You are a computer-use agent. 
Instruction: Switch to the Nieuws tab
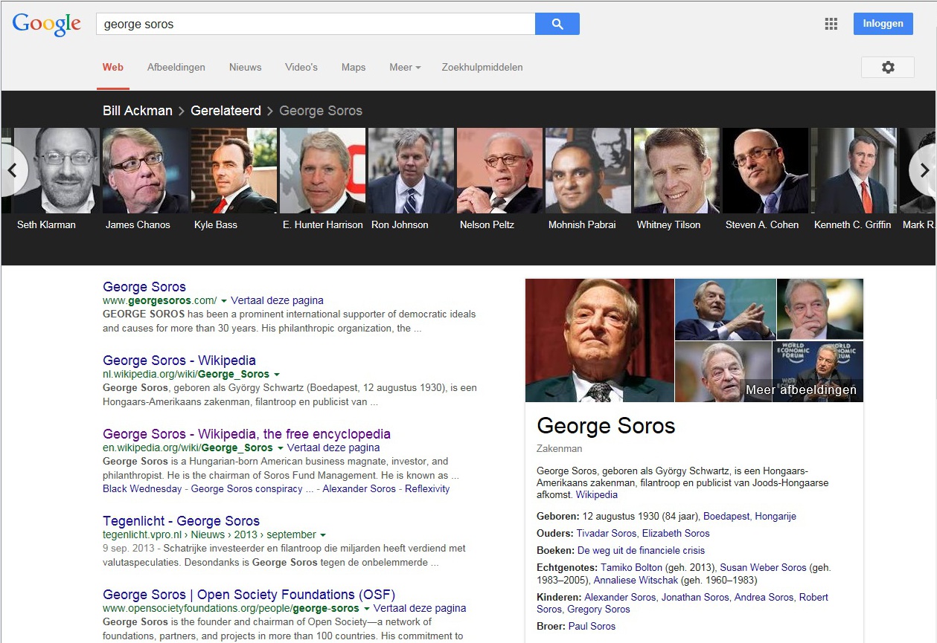click(x=246, y=67)
